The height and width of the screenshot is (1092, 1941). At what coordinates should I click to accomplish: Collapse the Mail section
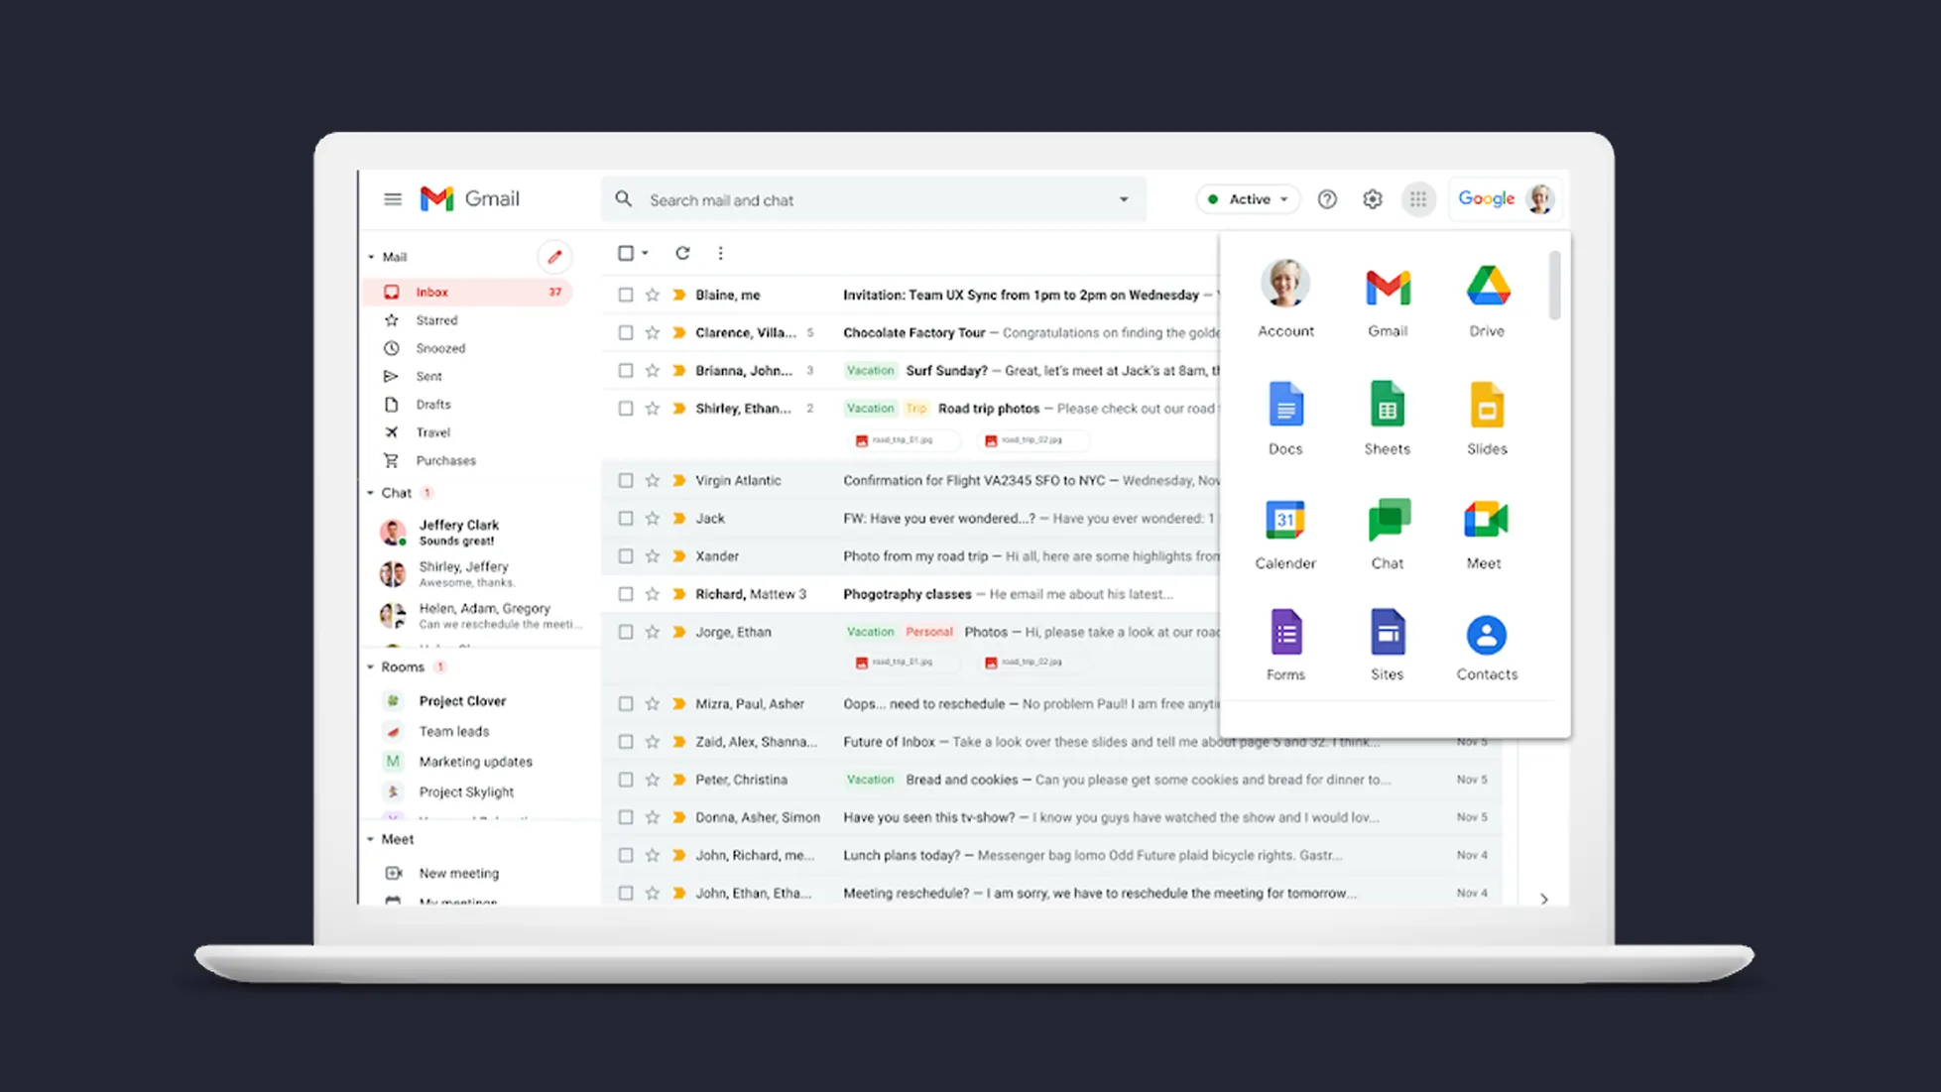pos(371,257)
